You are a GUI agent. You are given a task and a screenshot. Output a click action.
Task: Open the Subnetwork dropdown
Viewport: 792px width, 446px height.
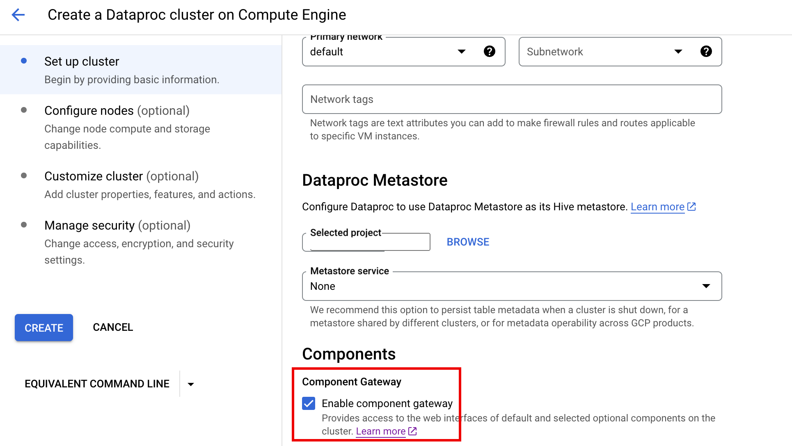[x=678, y=52]
